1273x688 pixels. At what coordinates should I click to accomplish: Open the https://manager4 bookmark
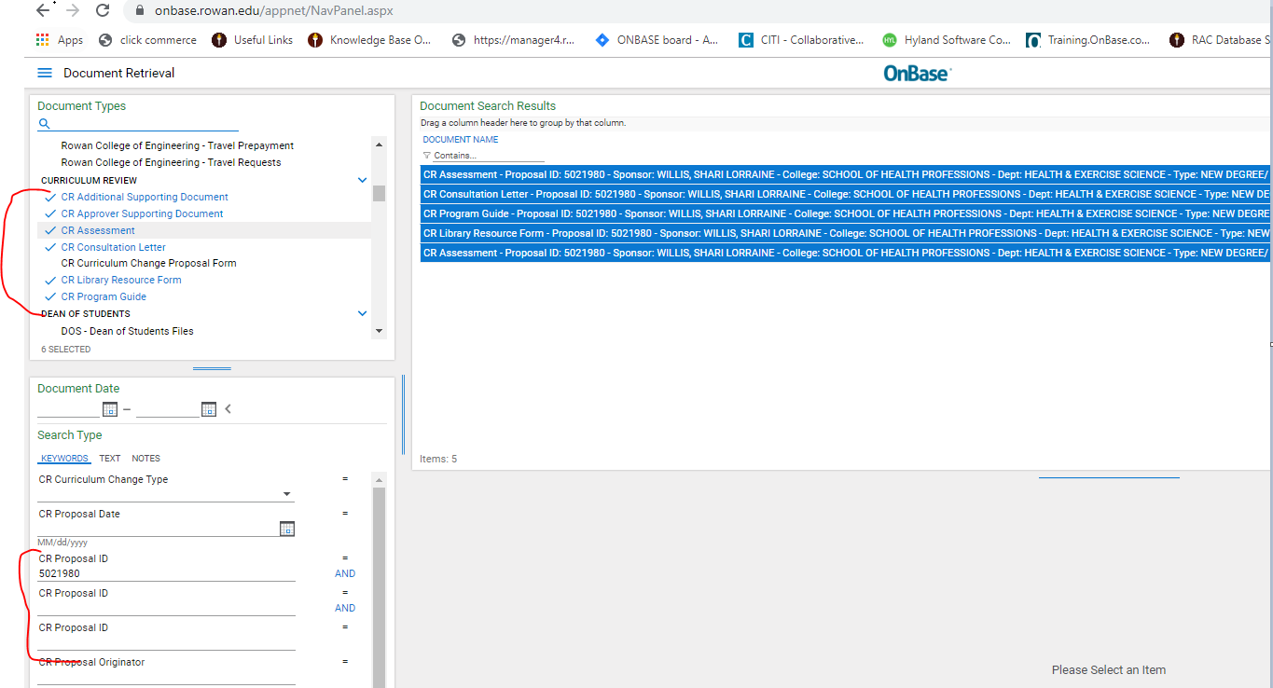[x=513, y=40]
